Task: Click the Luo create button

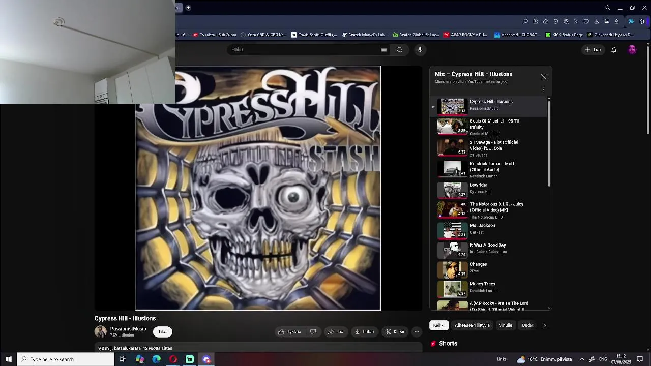Action: click(x=593, y=50)
